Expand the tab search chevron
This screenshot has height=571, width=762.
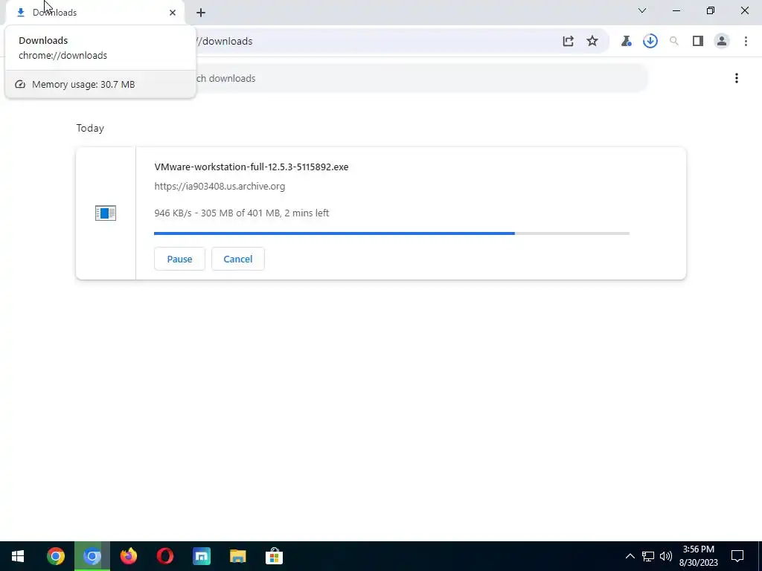click(x=642, y=10)
